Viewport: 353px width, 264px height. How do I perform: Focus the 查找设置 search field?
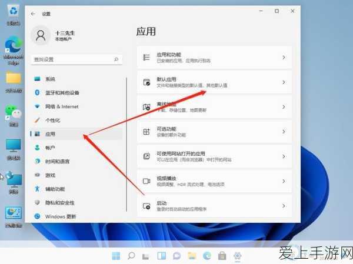coord(76,59)
